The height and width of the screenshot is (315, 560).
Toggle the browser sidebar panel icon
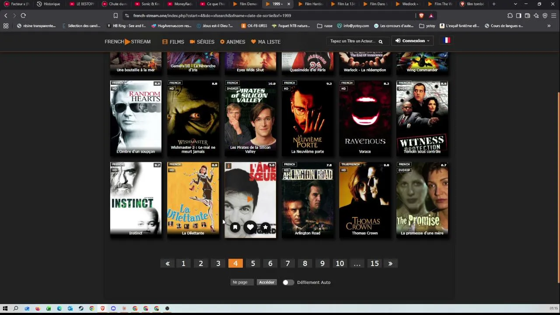(518, 15)
